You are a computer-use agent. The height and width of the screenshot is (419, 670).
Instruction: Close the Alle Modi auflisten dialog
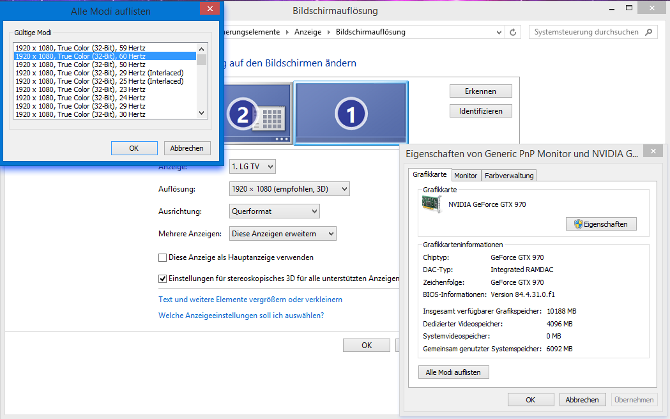(x=209, y=8)
